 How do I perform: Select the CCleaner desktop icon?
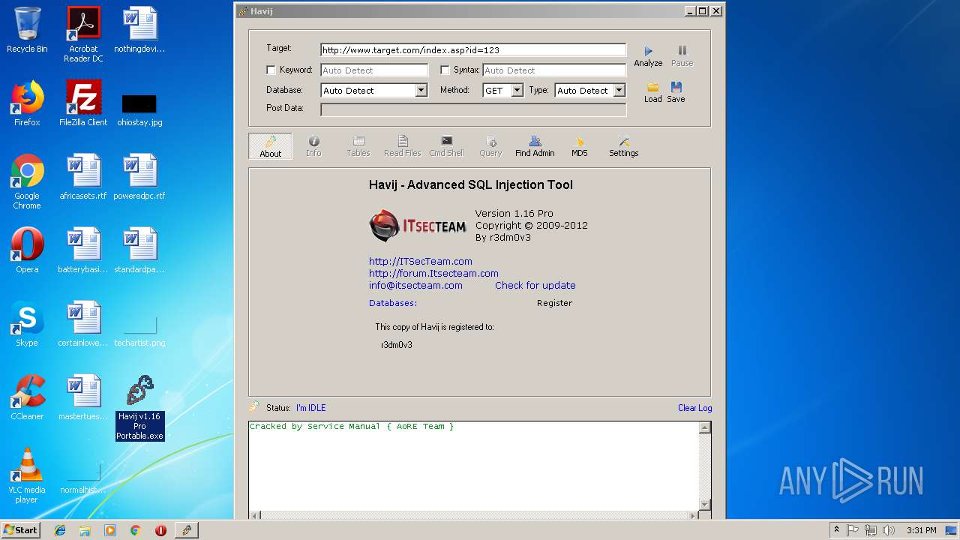pyautogui.click(x=27, y=397)
